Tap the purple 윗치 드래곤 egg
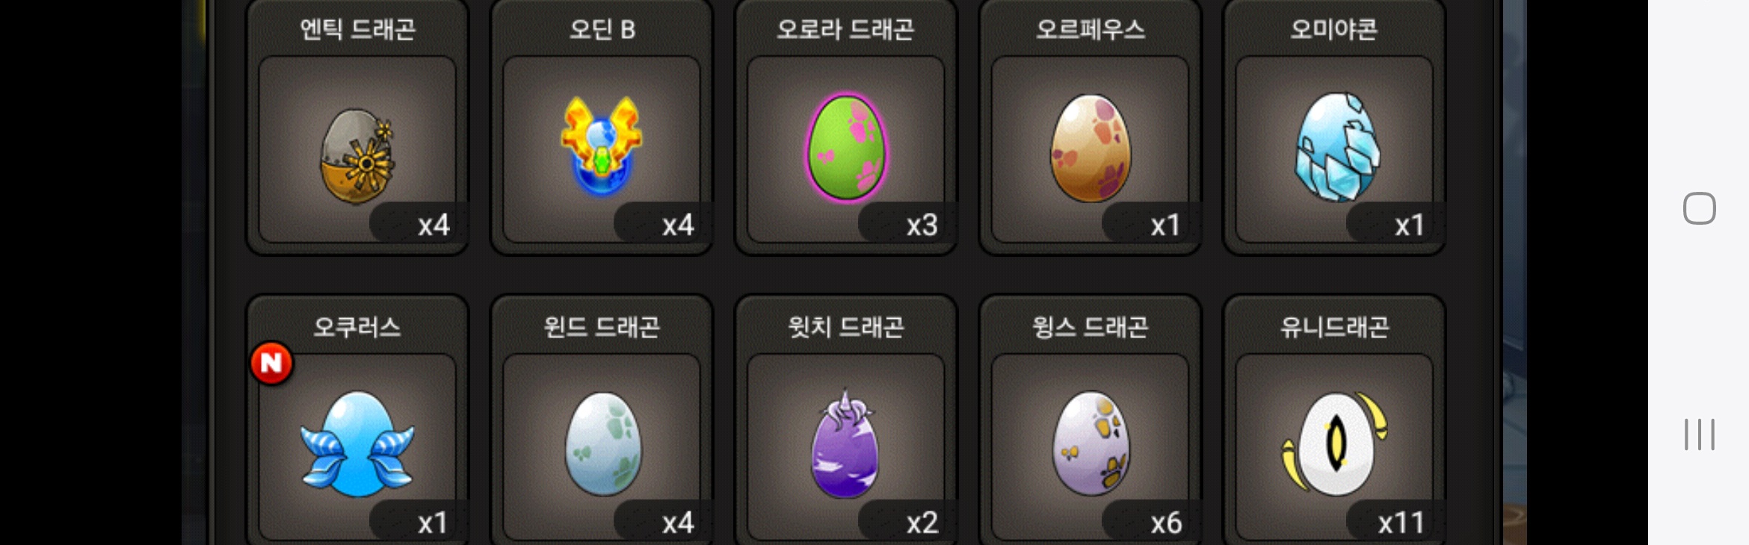Image resolution: width=1749 pixels, height=545 pixels. coord(845,443)
